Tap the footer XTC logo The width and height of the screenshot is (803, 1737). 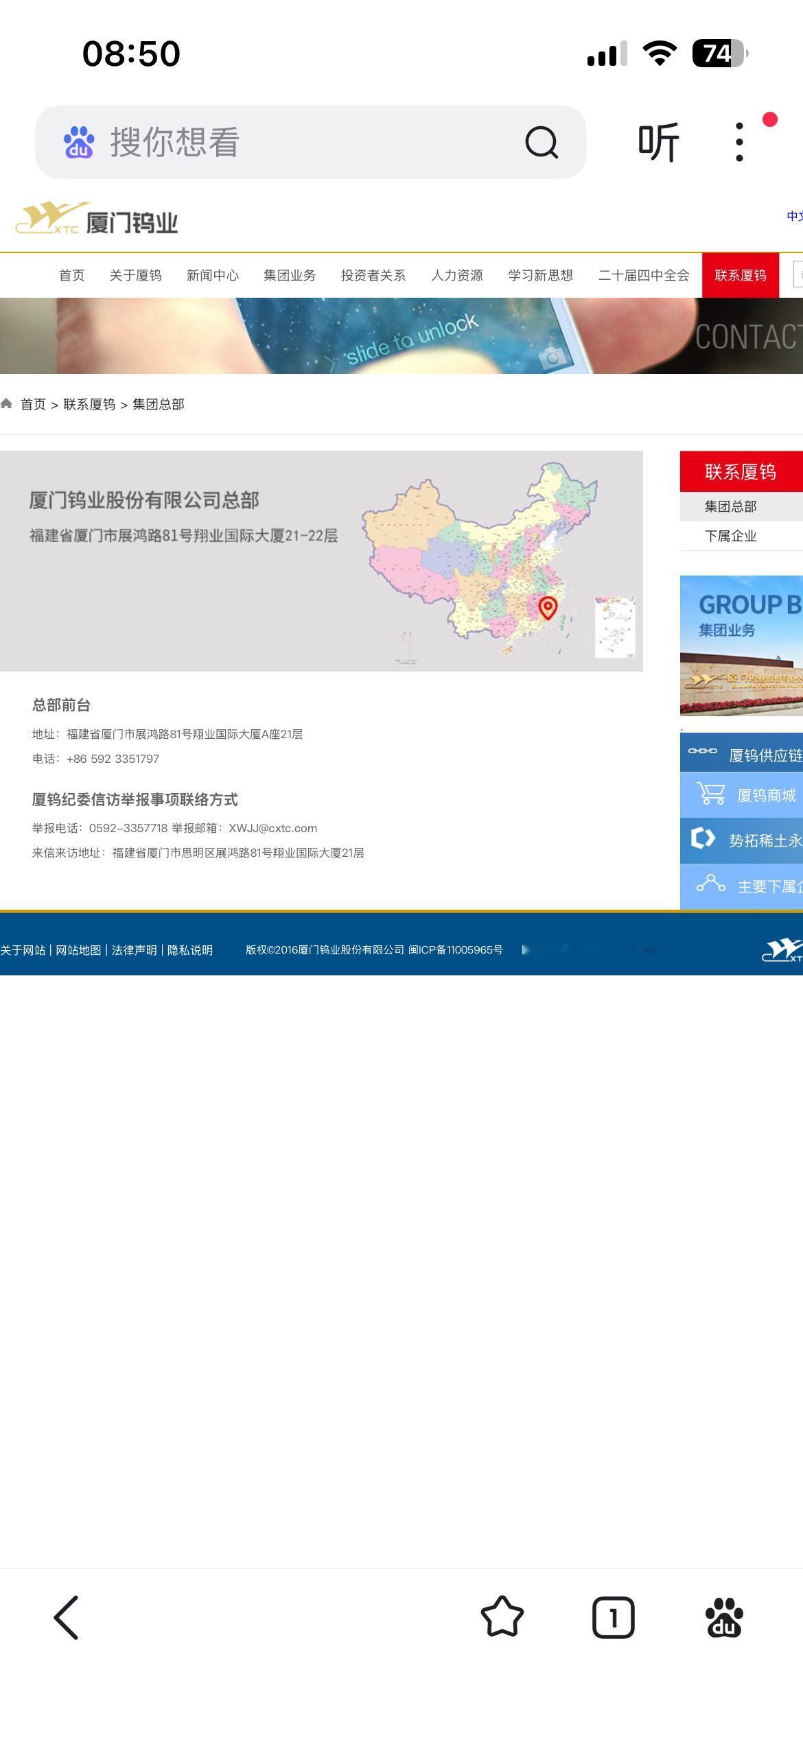(x=782, y=950)
